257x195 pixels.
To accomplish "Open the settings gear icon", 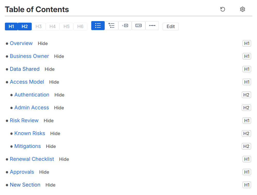I will pos(242,9).
